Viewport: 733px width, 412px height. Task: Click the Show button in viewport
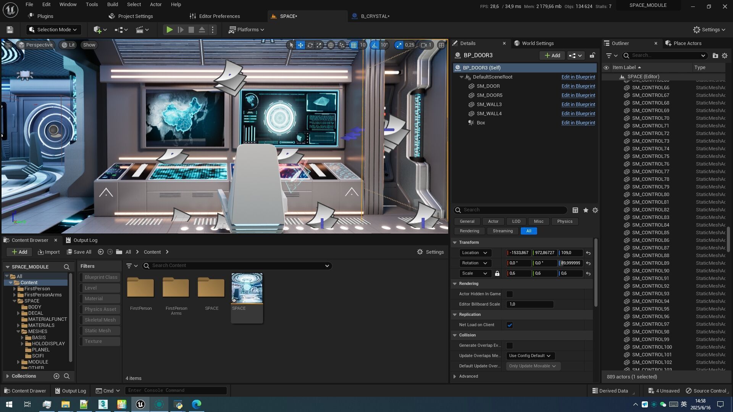coord(89,45)
